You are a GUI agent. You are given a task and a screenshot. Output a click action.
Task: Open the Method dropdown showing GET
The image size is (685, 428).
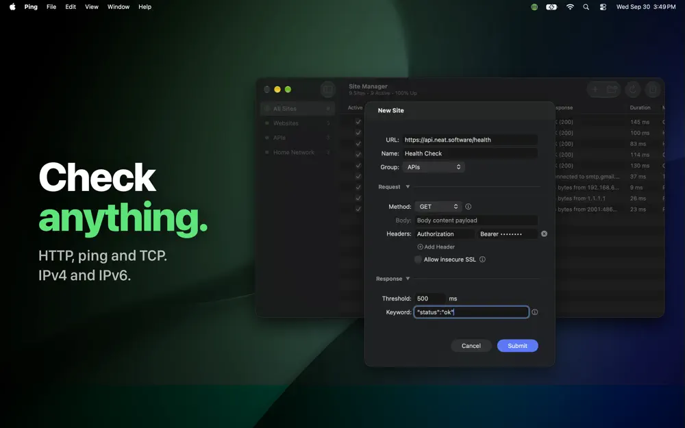438,207
